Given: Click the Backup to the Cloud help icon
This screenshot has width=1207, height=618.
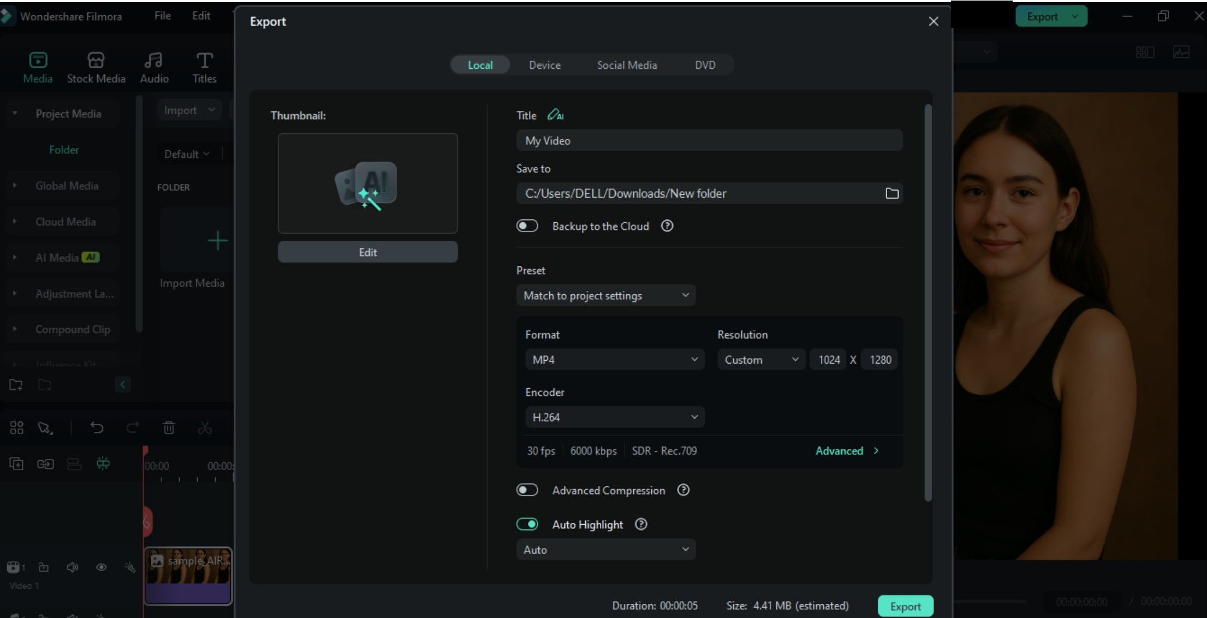Looking at the screenshot, I should click(x=667, y=226).
